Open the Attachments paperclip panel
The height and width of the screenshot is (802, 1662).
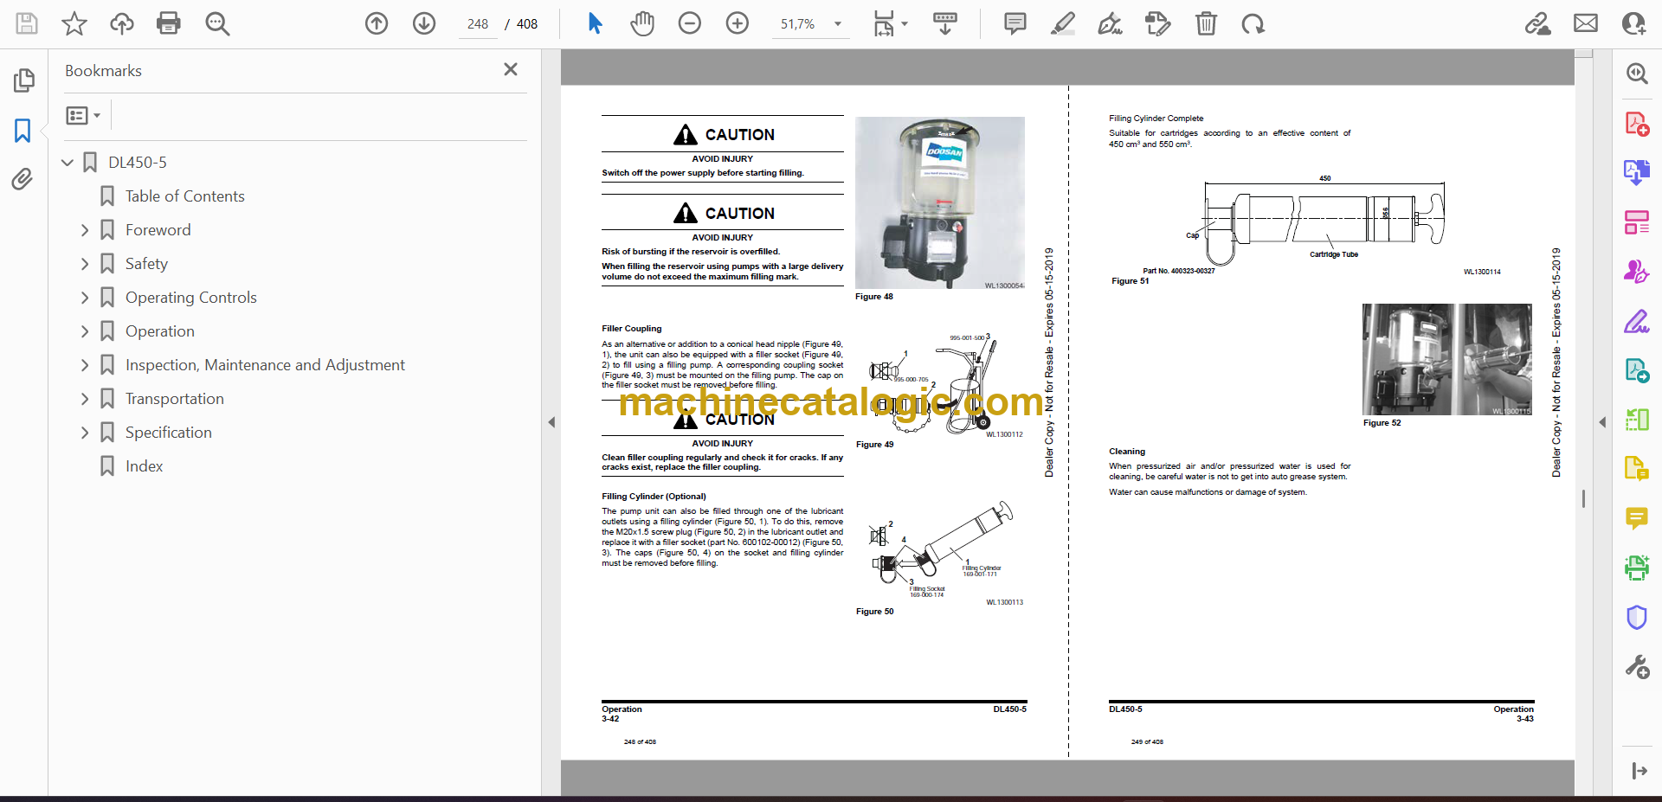[23, 179]
